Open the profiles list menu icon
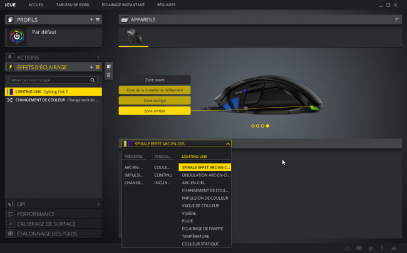The image size is (407, 253). pyautogui.click(x=98, y=19)
